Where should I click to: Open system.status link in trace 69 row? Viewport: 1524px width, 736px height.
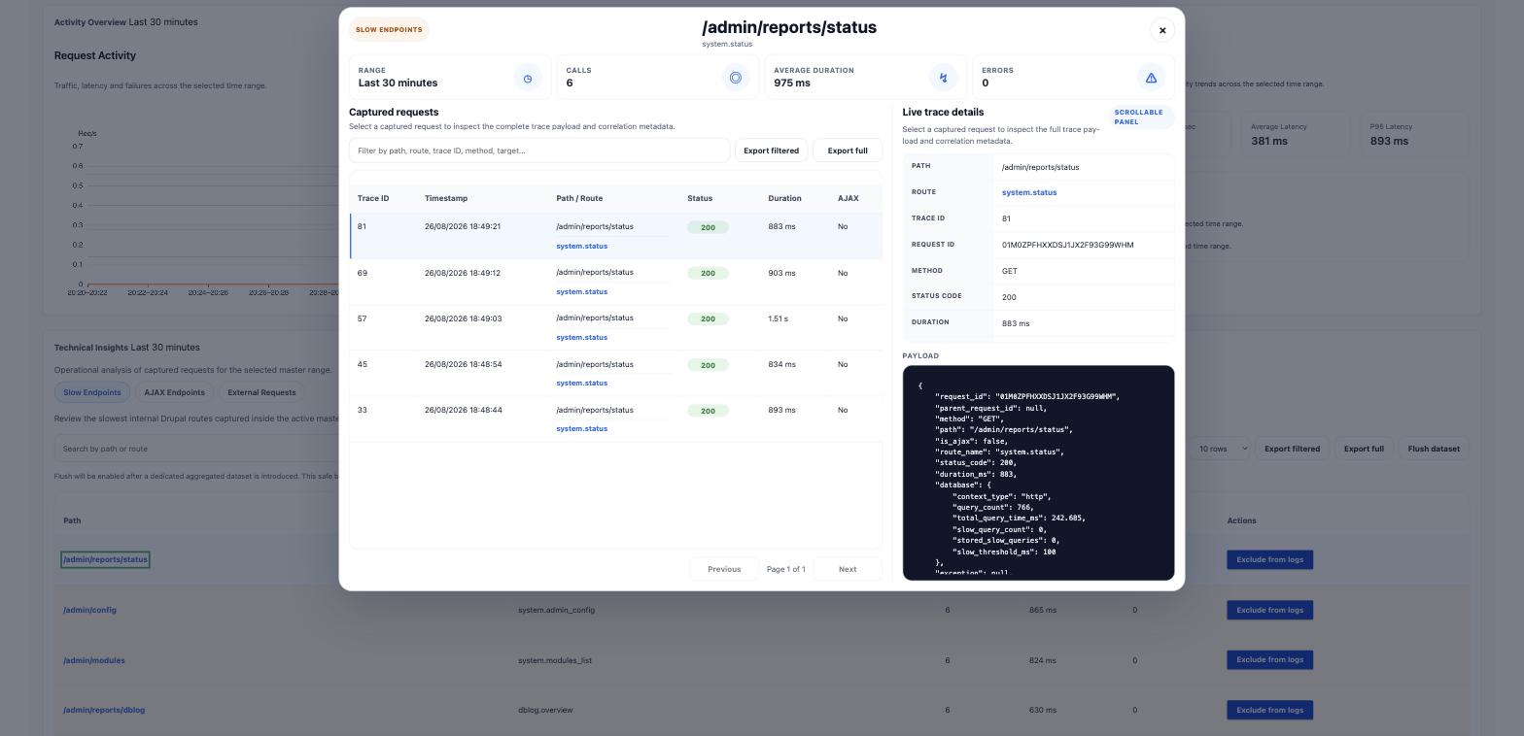(x=581, y=291)
